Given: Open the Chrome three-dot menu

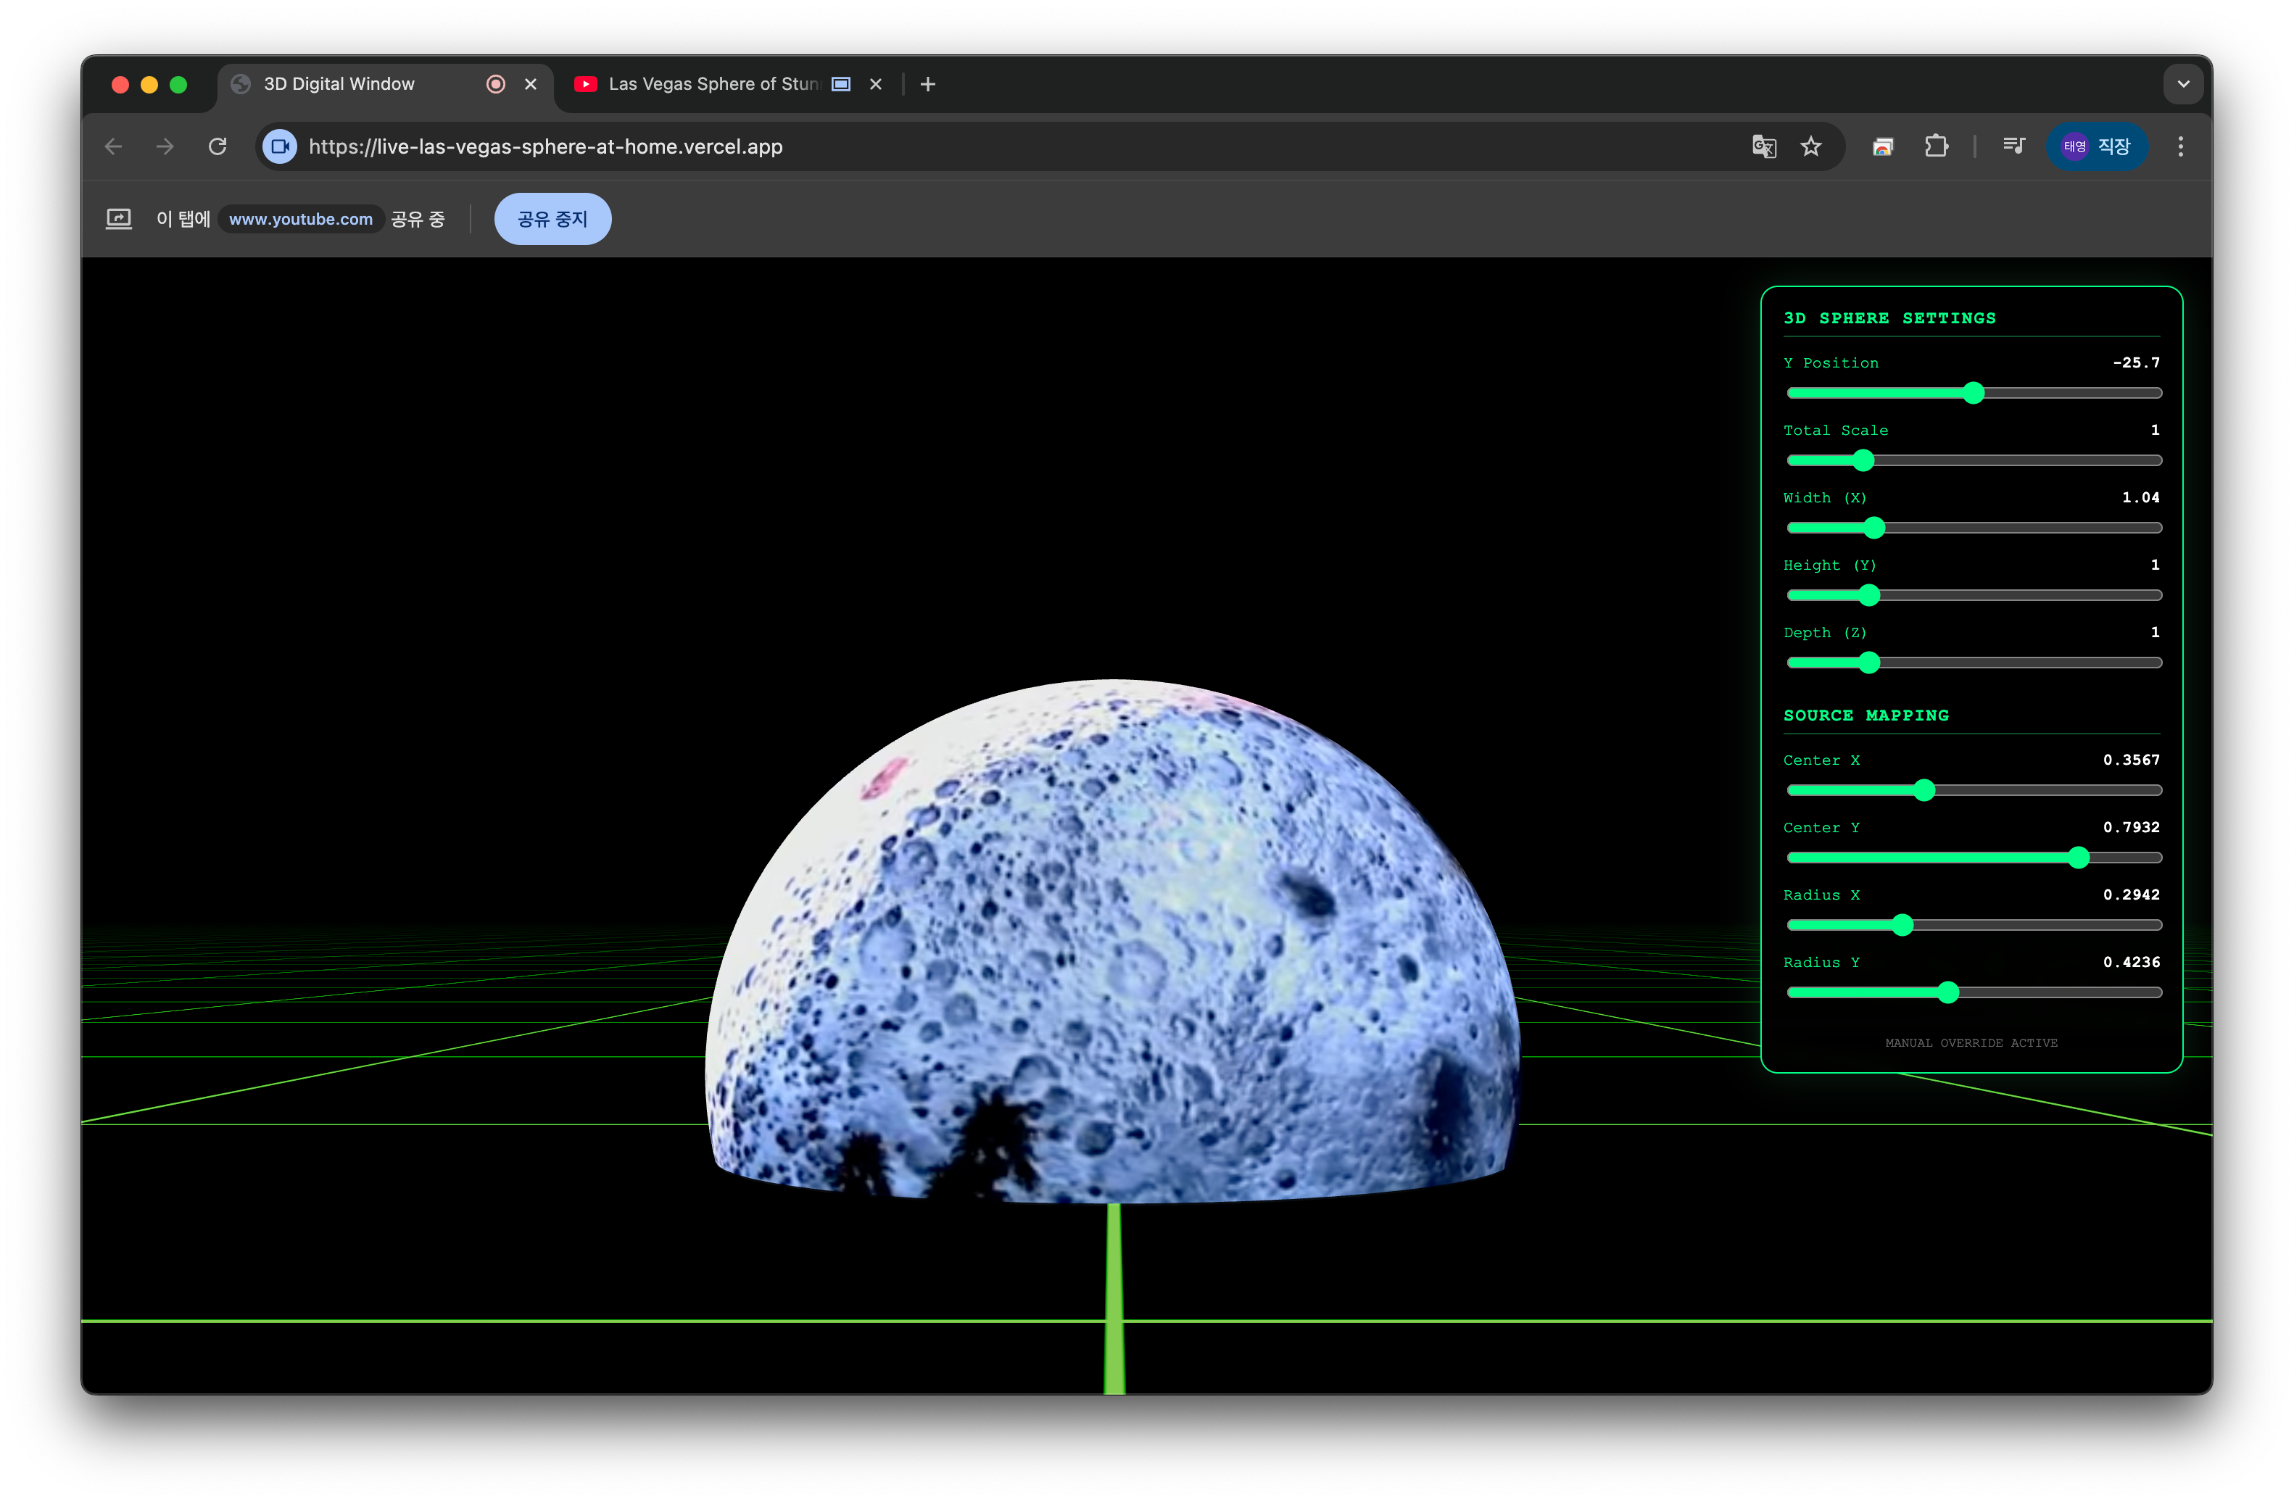Looking at the screenshot, I should [2180, 146].
